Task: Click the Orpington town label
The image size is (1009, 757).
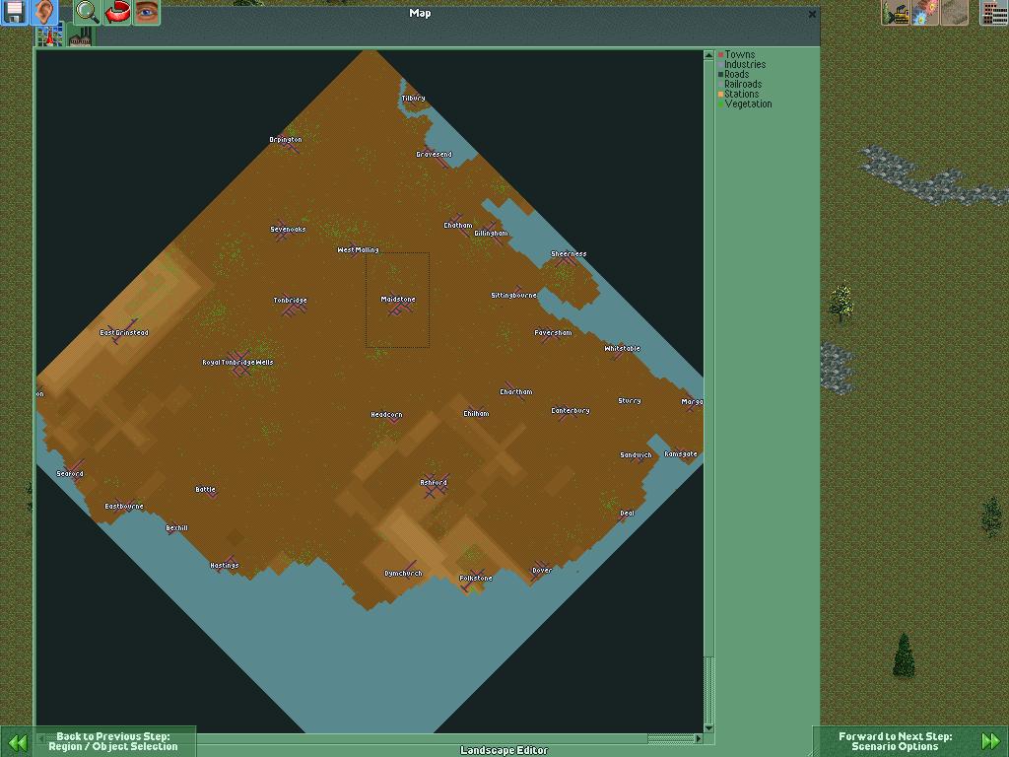Action: tap(286, 140)
